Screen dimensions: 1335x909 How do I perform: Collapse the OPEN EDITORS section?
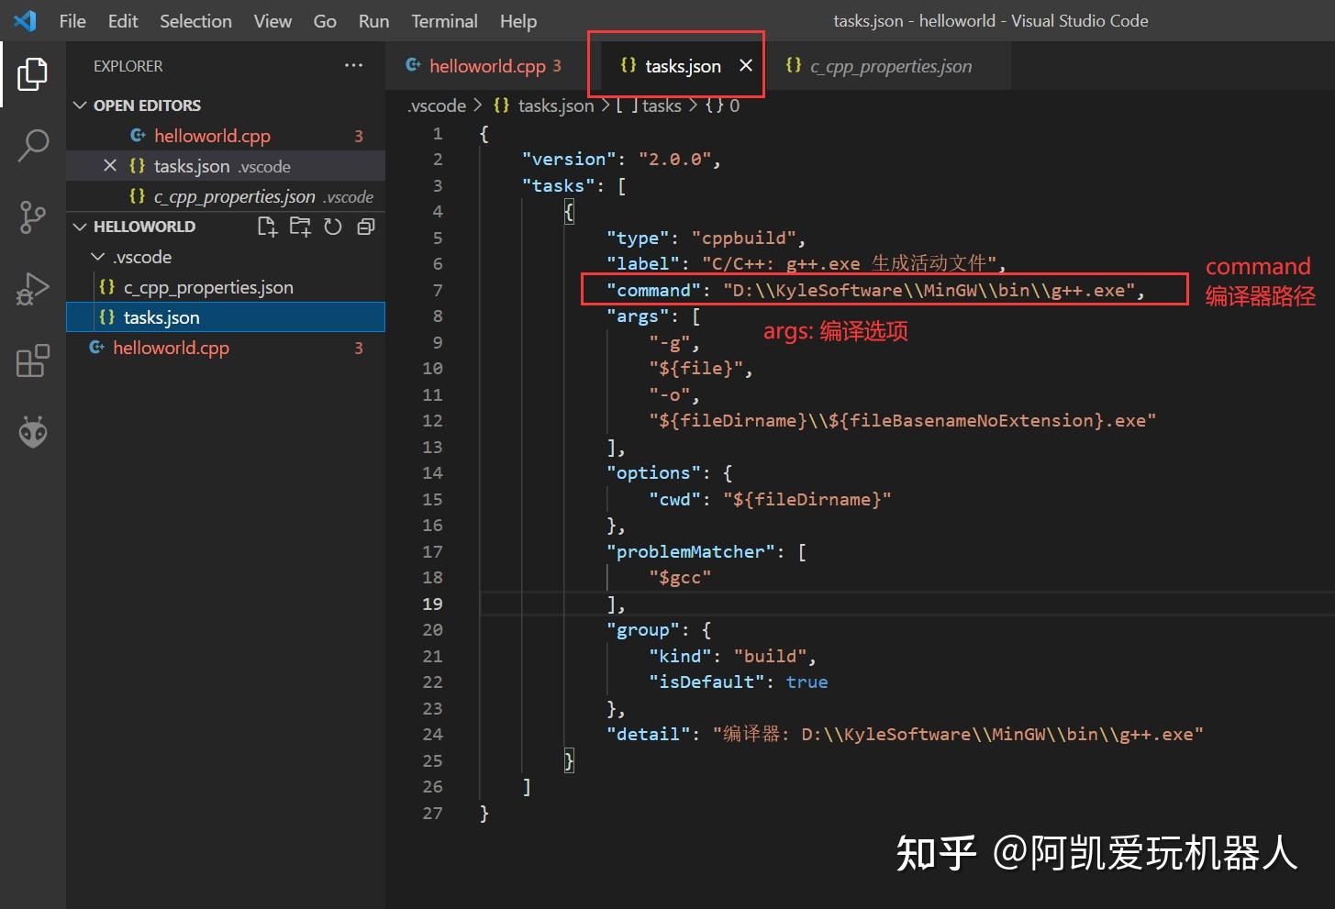(81, 105)
